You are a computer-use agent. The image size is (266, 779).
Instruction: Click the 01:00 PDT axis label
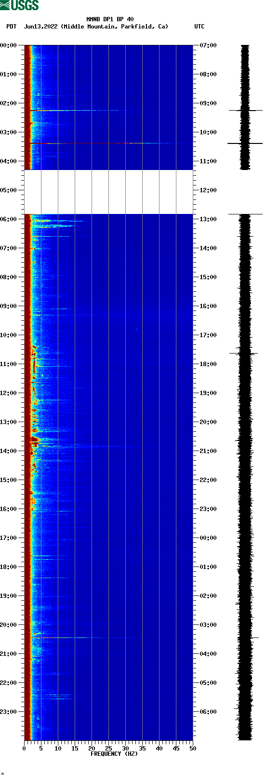coord(9,74)
